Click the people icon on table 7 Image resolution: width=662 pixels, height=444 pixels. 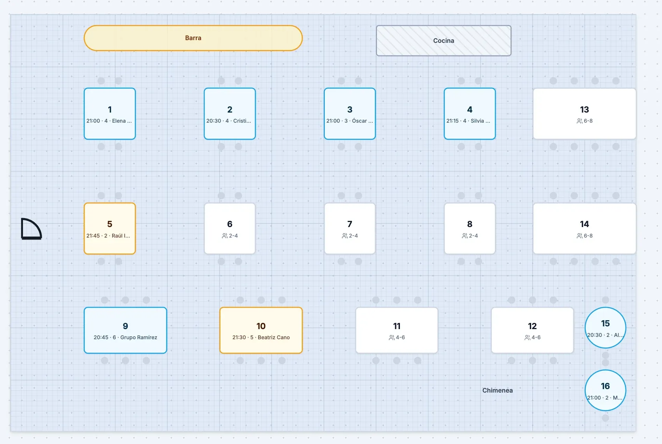pos(345,236)
